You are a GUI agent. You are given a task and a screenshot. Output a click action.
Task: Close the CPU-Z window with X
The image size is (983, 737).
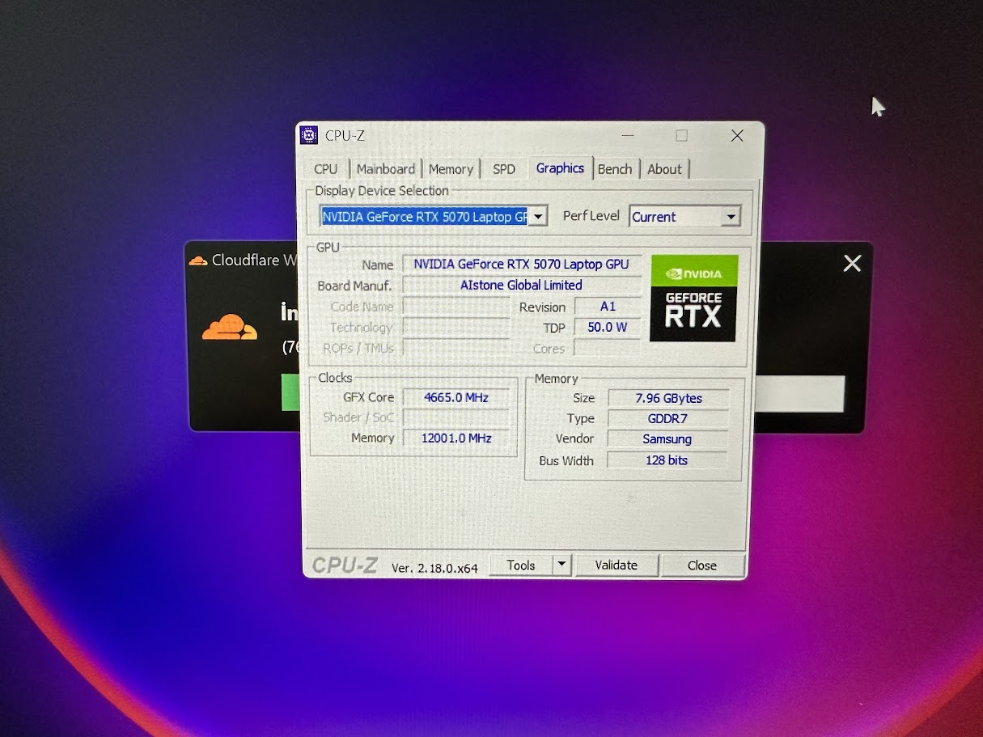point(736,136)
